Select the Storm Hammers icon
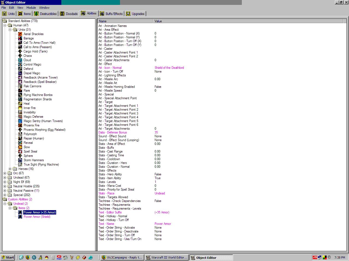 pos(20,160)
